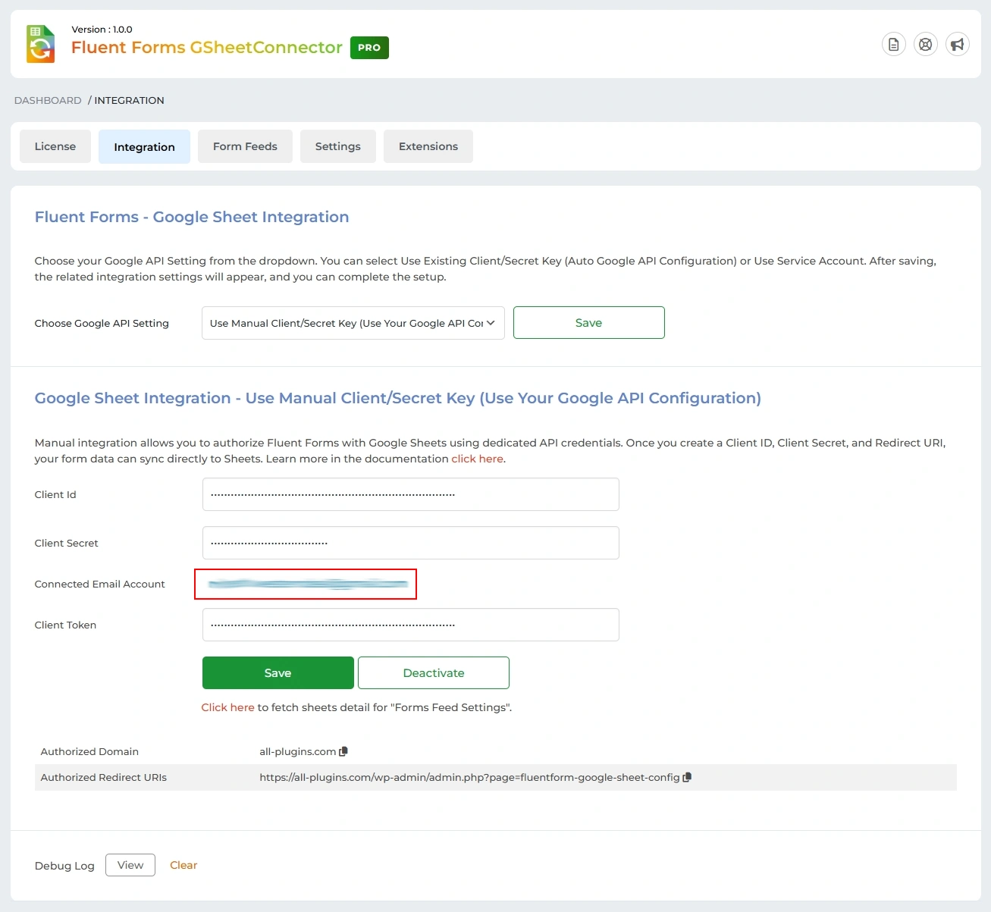Copy the Authorized Redirect URI with its copy icon
Screen dimensions: 991x912
tap(687, 777)
